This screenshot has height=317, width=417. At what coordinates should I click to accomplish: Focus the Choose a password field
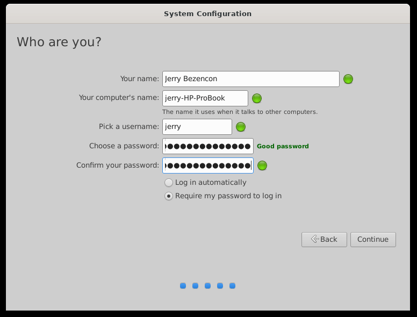(207, 146)
